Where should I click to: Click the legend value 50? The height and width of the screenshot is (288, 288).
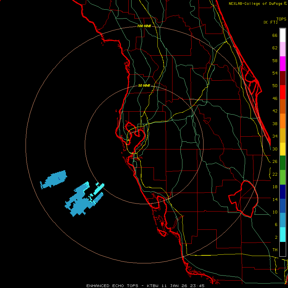tap(275, 86)
